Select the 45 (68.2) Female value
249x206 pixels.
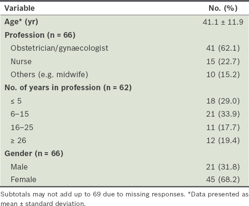[x=223, y=180]
